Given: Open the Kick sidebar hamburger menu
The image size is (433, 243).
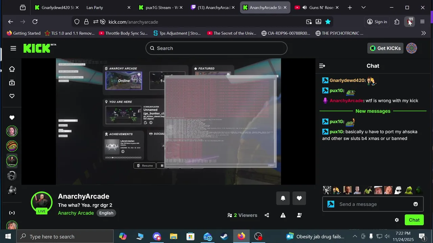Looking at the screenshot, I should (x=13, y=48).
